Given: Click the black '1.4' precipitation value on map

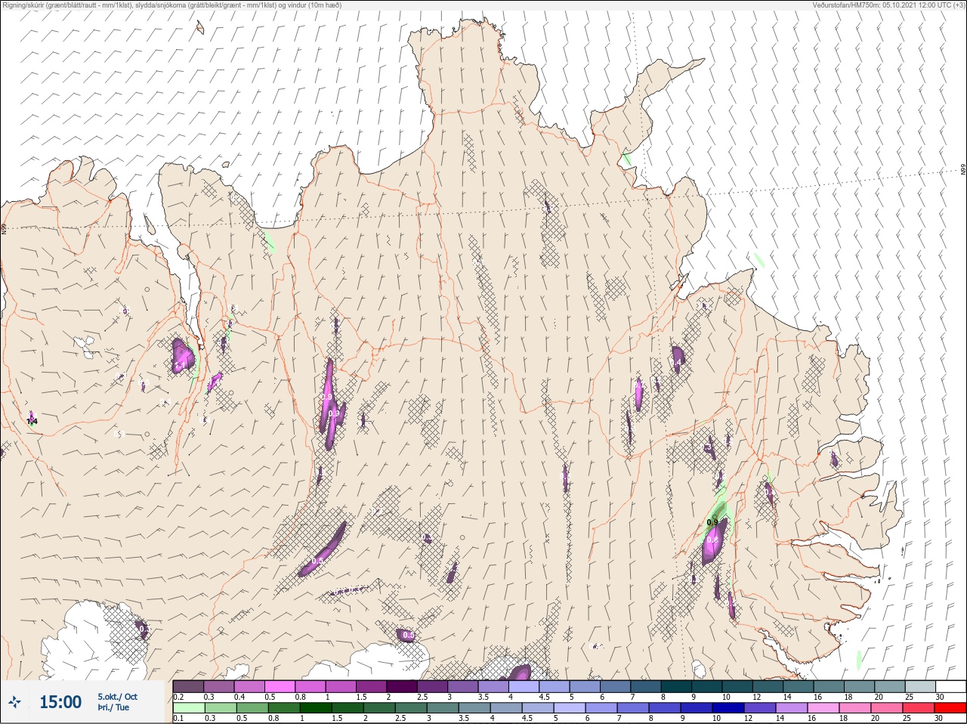Looking at the screenshot, I should coord(32,422).
